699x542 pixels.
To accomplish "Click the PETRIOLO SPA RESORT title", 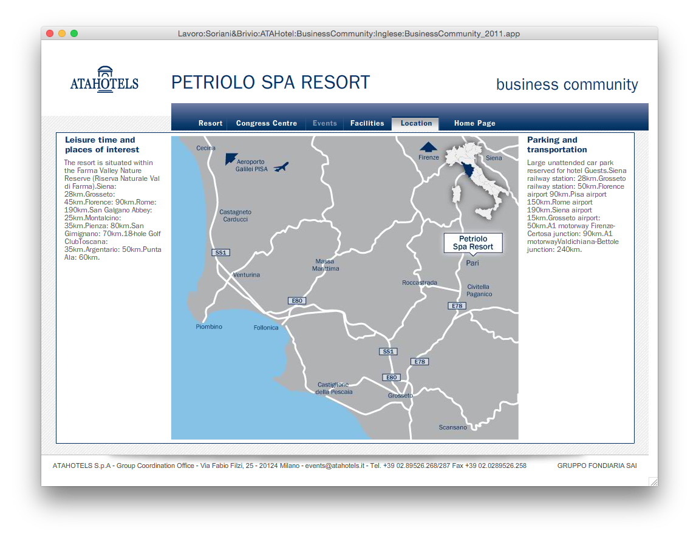I will click(271, 83).
